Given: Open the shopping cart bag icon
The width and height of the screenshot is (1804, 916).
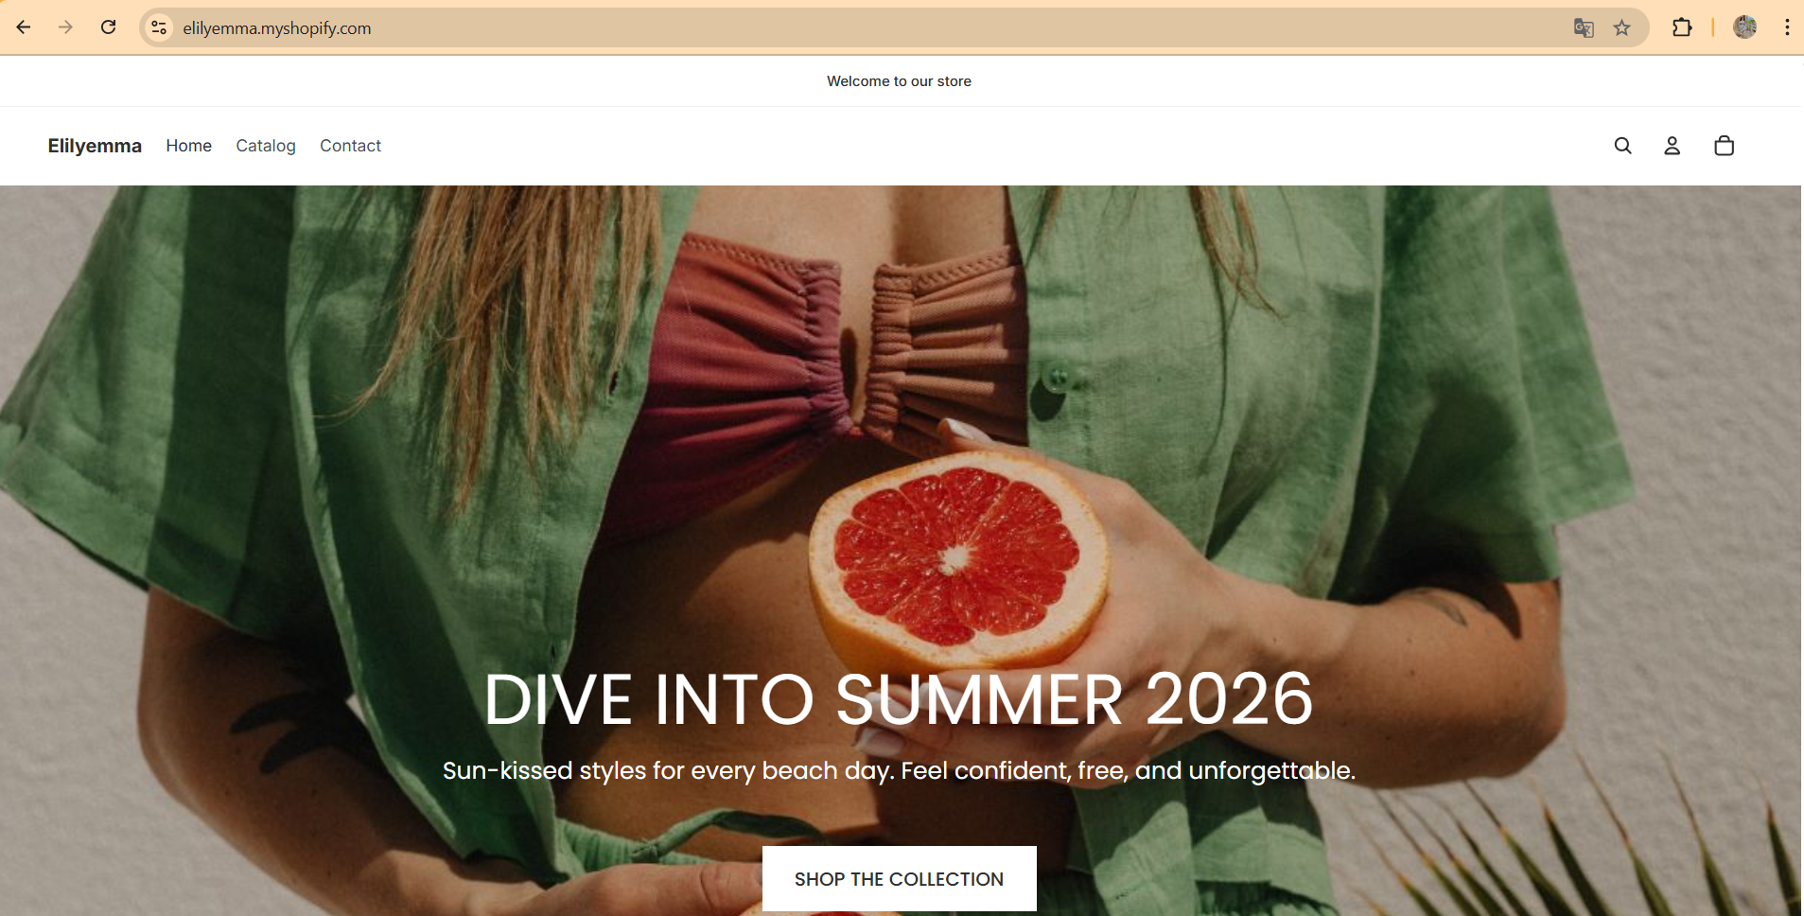Looking at the screenshot, I should tap(1724, 146).
